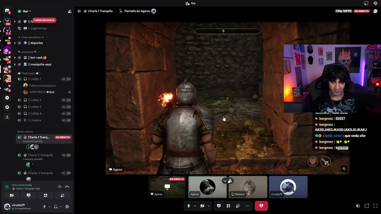The height and width of the screenshot is (214, 381).
Task: Deafen using headphones icon in user panel
Action: (x=56, y=207)
